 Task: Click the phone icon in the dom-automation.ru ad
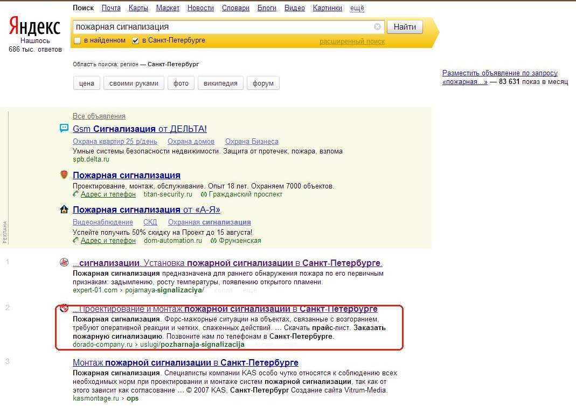[75, 240]
